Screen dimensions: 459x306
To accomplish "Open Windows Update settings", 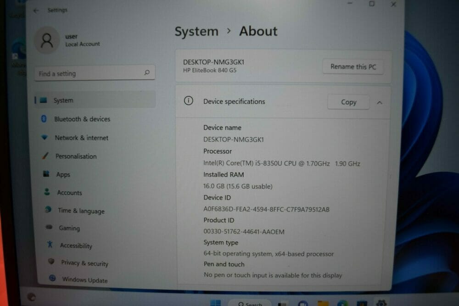I will tap(84, 280).
